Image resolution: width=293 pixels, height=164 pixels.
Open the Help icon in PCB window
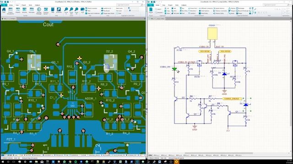53,10
